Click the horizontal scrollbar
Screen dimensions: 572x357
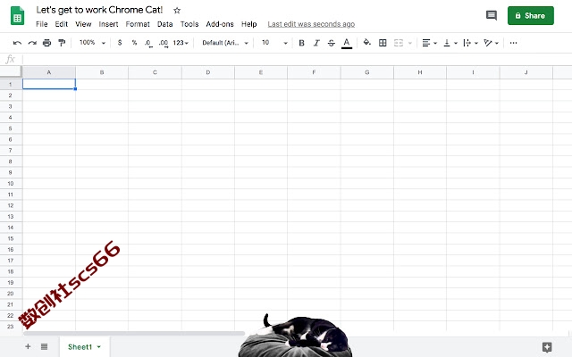134,333
